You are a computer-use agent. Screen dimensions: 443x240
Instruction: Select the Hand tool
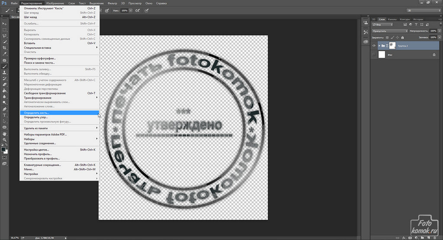(4, 134)
